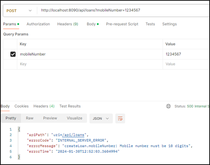The height and width of the screenshot is (165, 210).
Task: Uncheck the mobileNumber param checkbox
Action: pos(13,54)
